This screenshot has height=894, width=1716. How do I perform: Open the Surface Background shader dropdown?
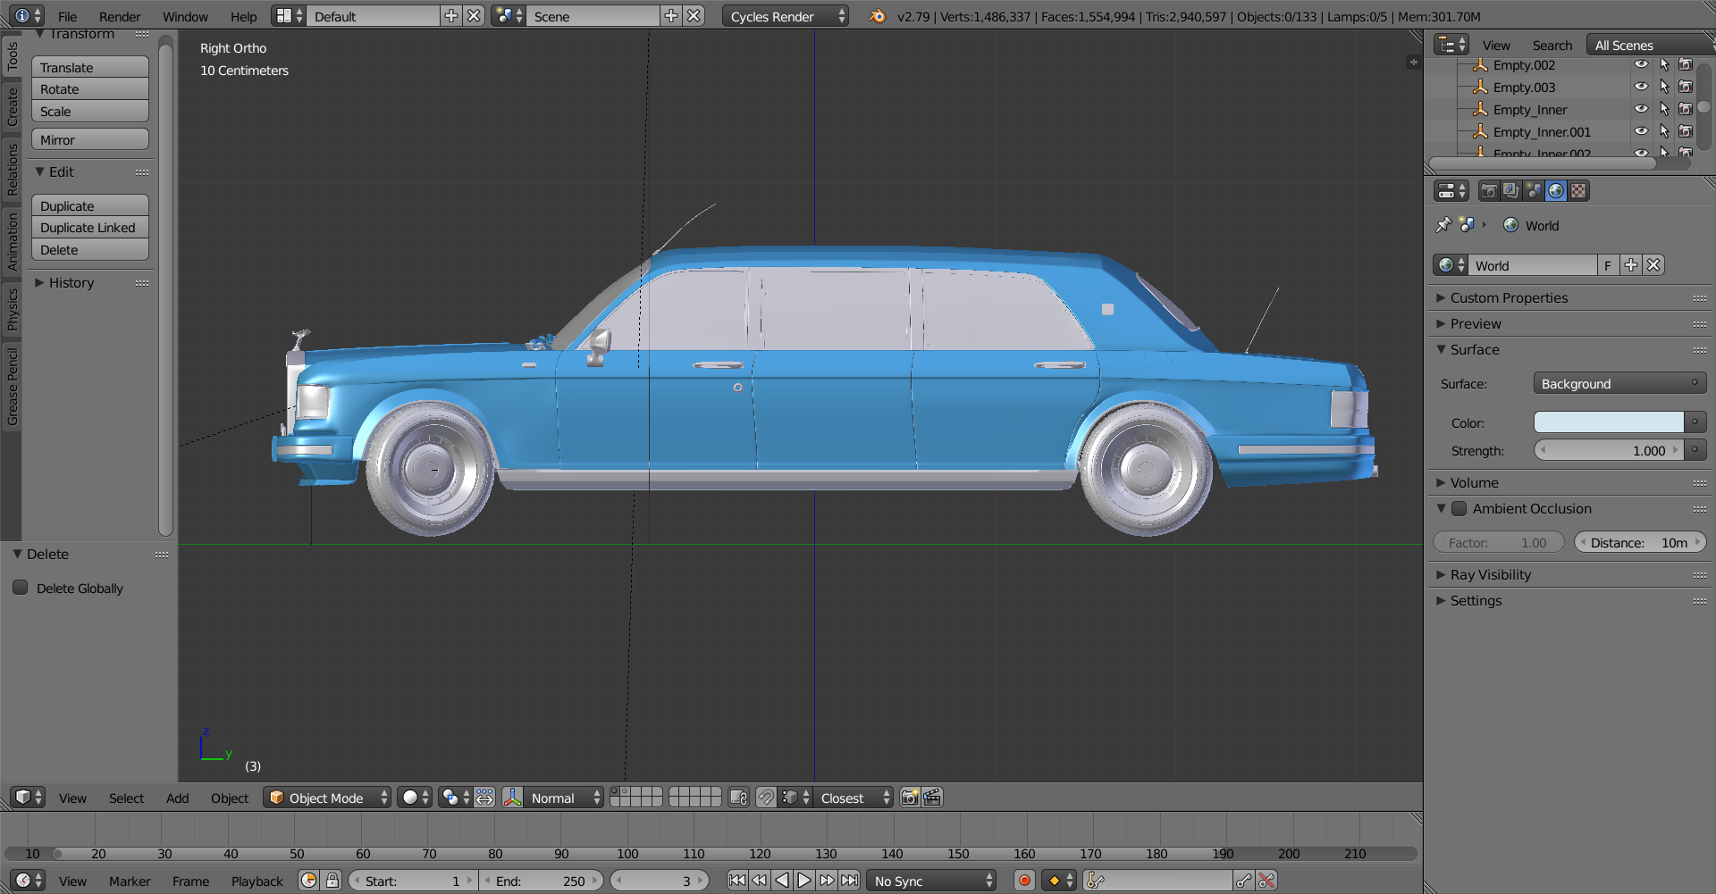[1619, 383]
